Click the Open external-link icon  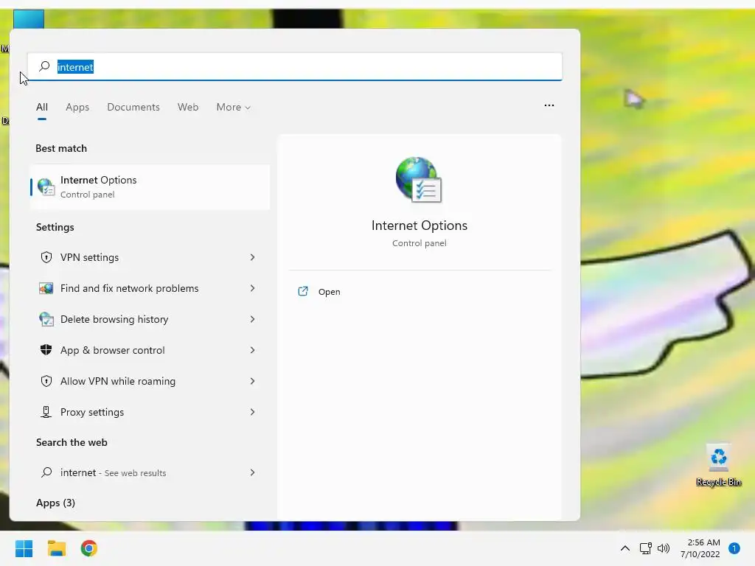coord(303,291)
